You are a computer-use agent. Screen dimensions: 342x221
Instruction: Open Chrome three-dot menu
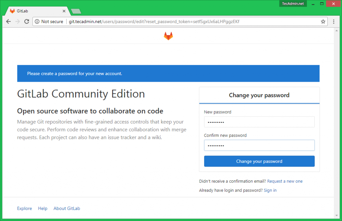pos(333,21)
